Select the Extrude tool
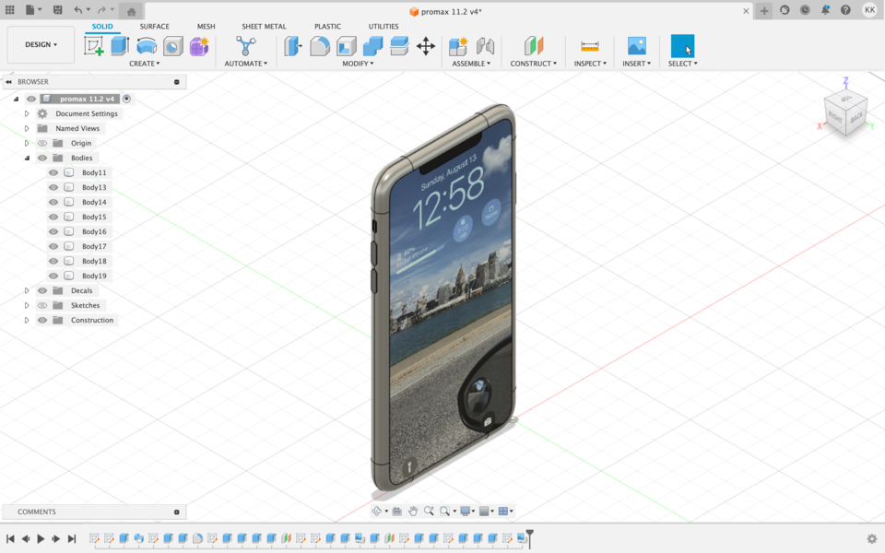 (x=119, y=46)
